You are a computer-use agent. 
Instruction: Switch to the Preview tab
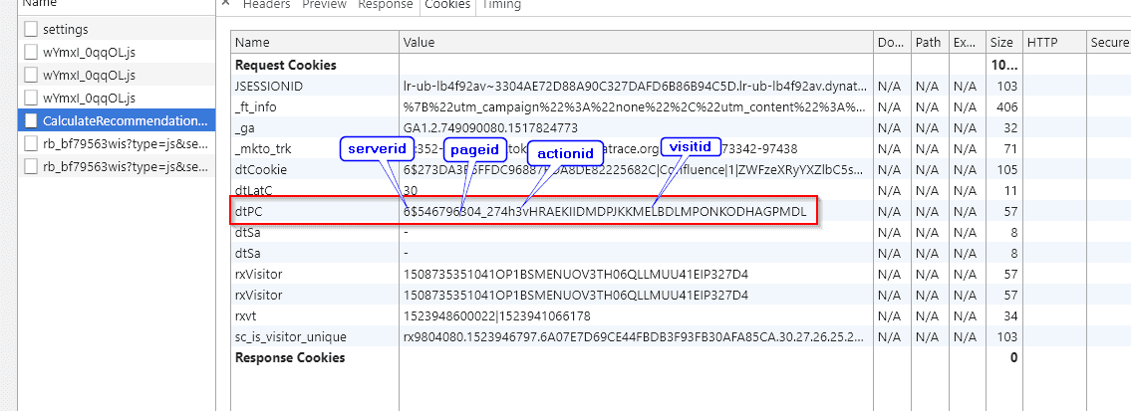tap(324, 4)
